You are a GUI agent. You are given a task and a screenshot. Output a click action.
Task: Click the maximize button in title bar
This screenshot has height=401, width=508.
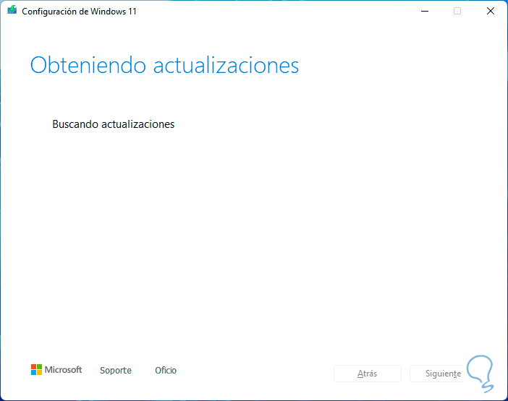coord(457,12)
